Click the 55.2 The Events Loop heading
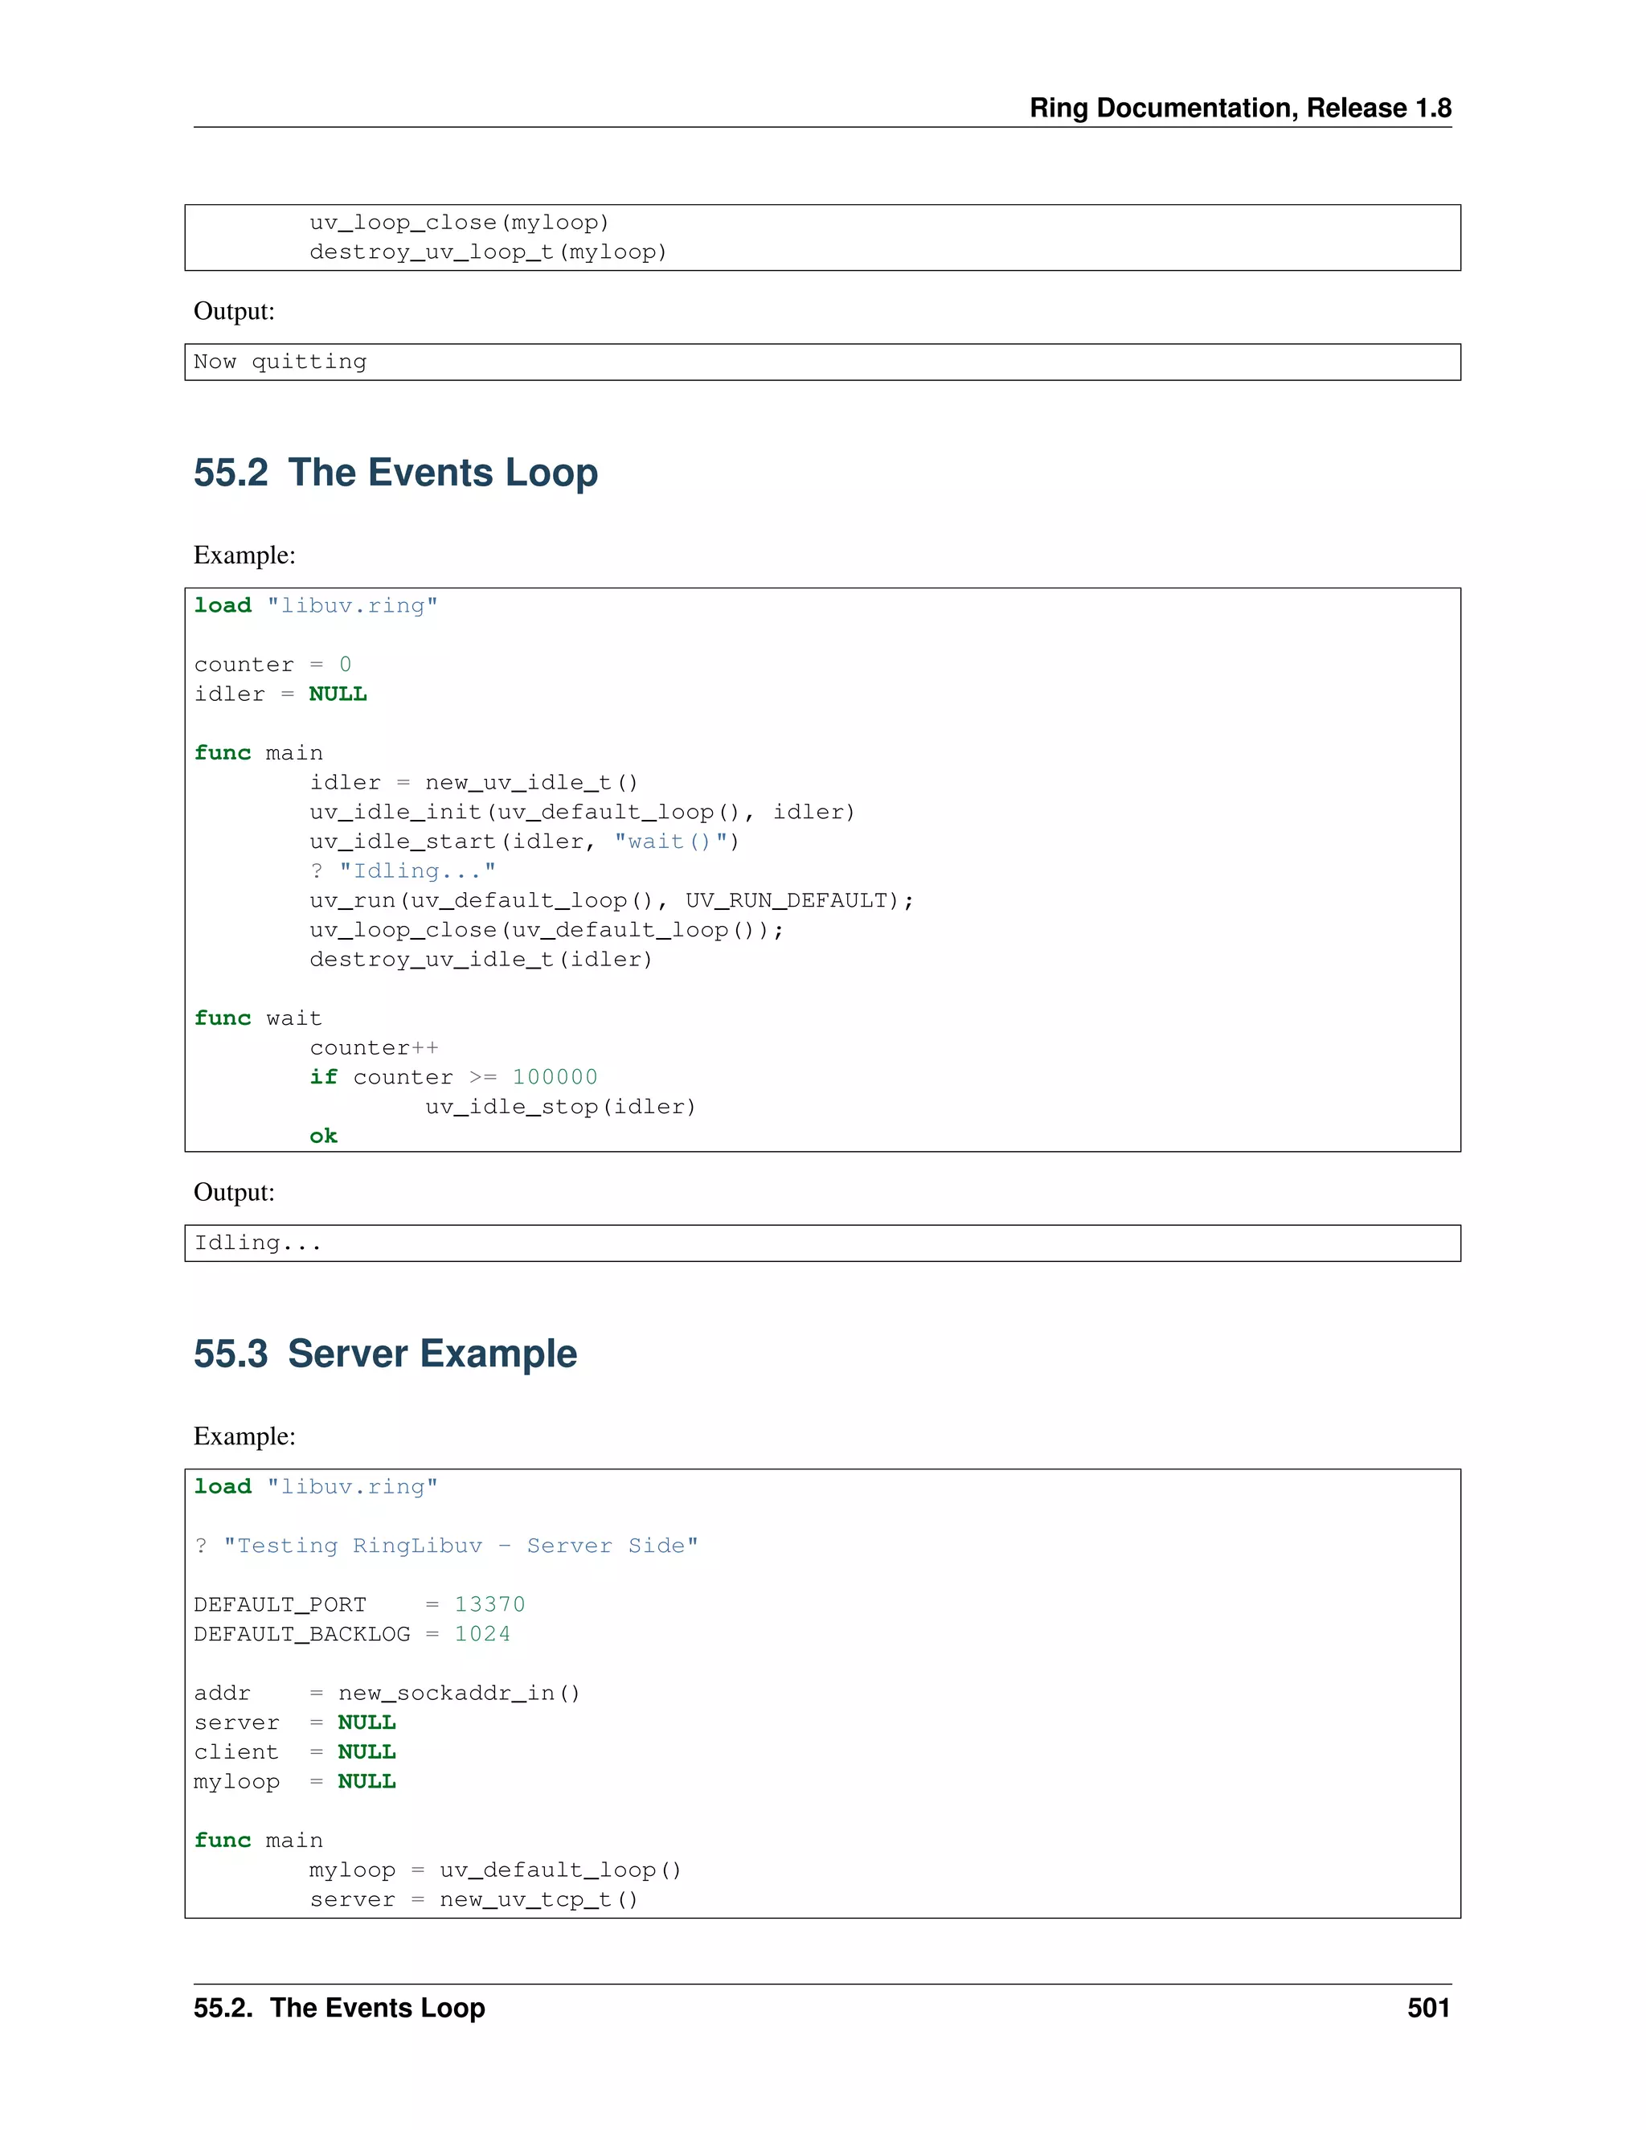This screenshot has height=2130, width=1646. pos(395,473)
